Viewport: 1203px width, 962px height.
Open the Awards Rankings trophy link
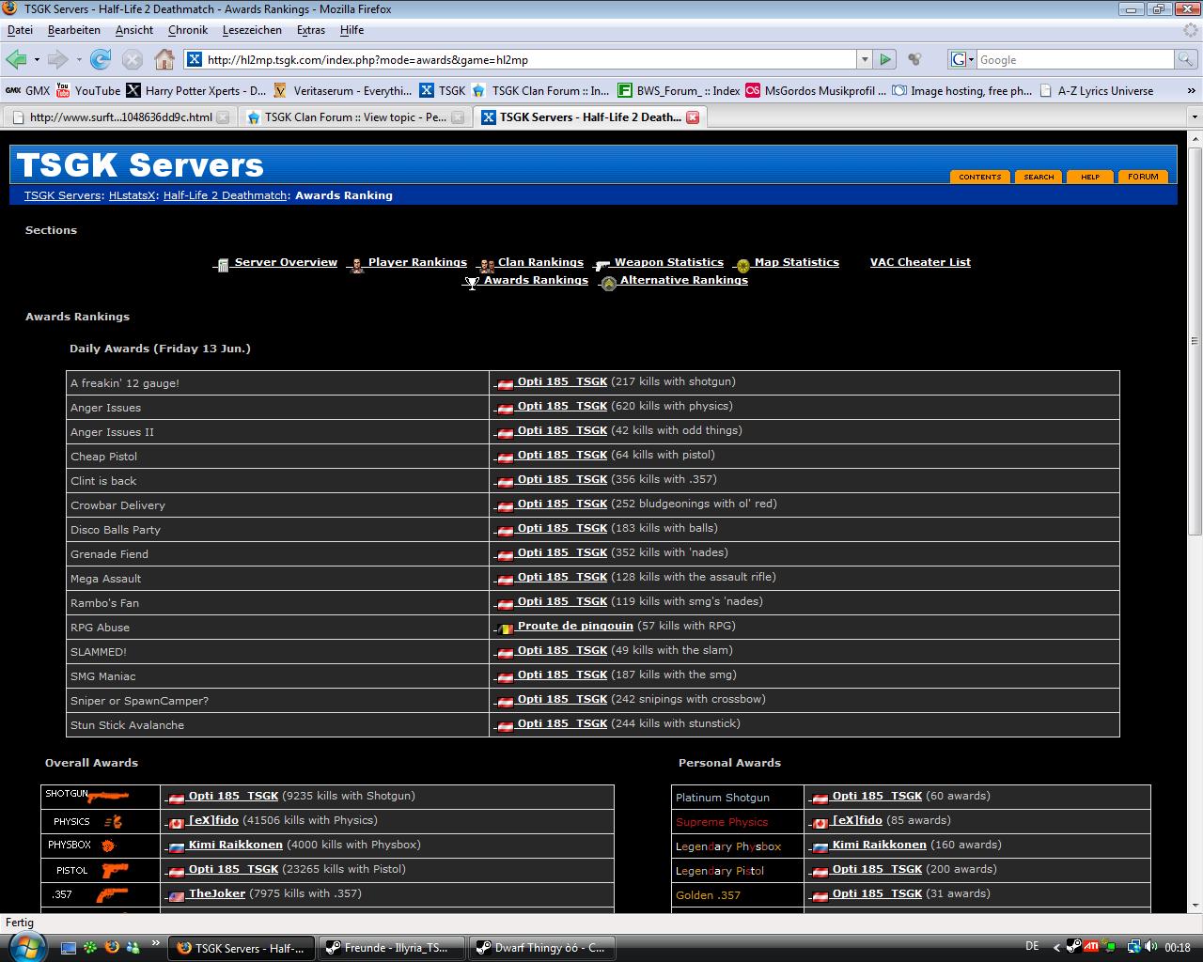(535, 280)
